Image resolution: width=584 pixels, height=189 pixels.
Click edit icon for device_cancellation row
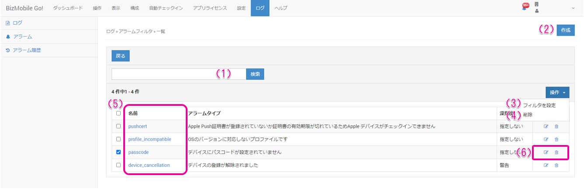(546, 165)
